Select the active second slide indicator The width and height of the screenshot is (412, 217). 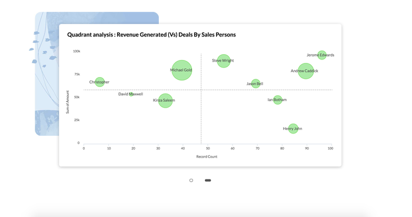[x=208, y=181]
